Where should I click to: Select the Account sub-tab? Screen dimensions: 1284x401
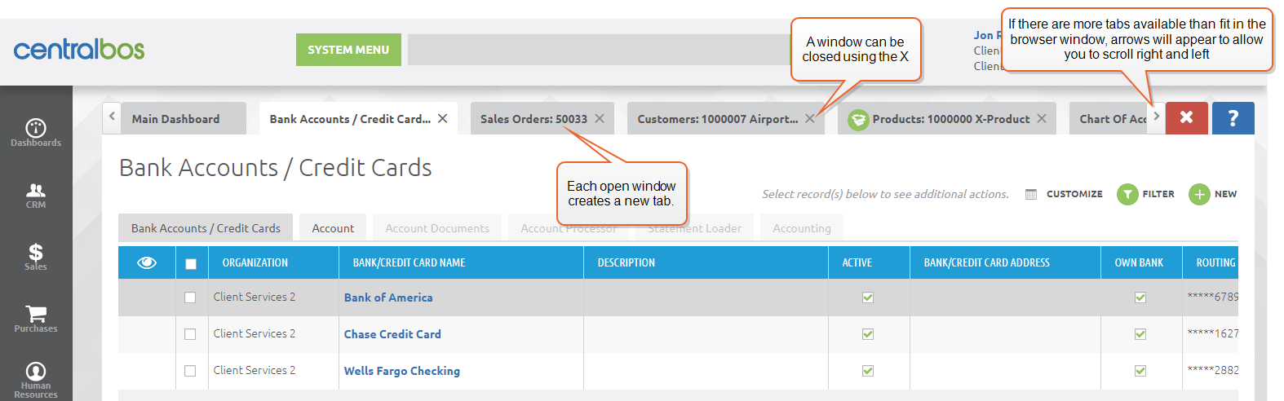[333, 228]
